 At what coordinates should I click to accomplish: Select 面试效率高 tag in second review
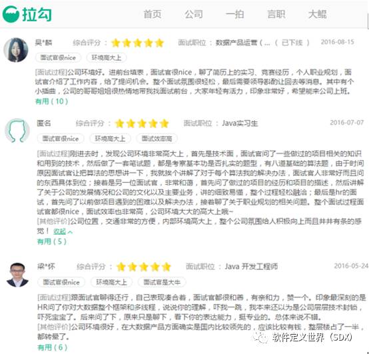coord(157,139)
